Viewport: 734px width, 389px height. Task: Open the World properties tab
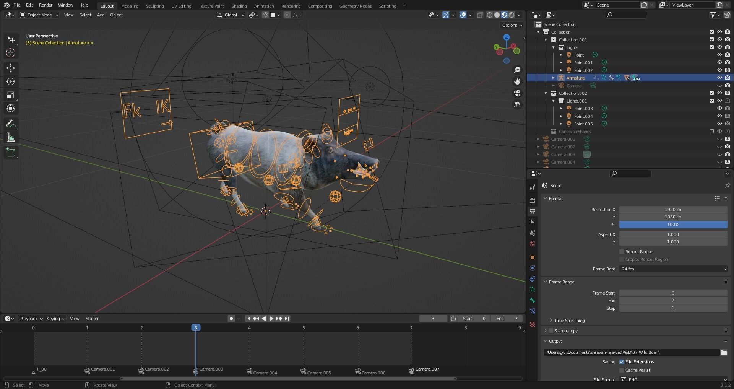pos(533,244)
